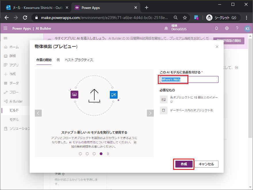Open the settings gear in Power Apps header
253x190 pixels.
[x=227, y=29]
